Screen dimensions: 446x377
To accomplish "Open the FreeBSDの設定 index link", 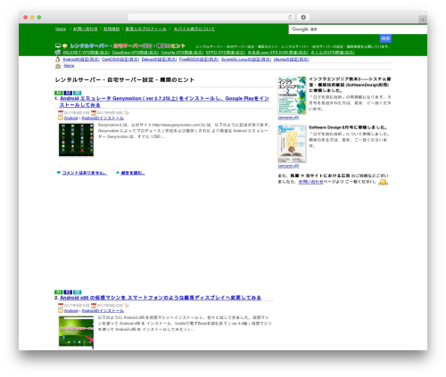I will pos(199,59).
